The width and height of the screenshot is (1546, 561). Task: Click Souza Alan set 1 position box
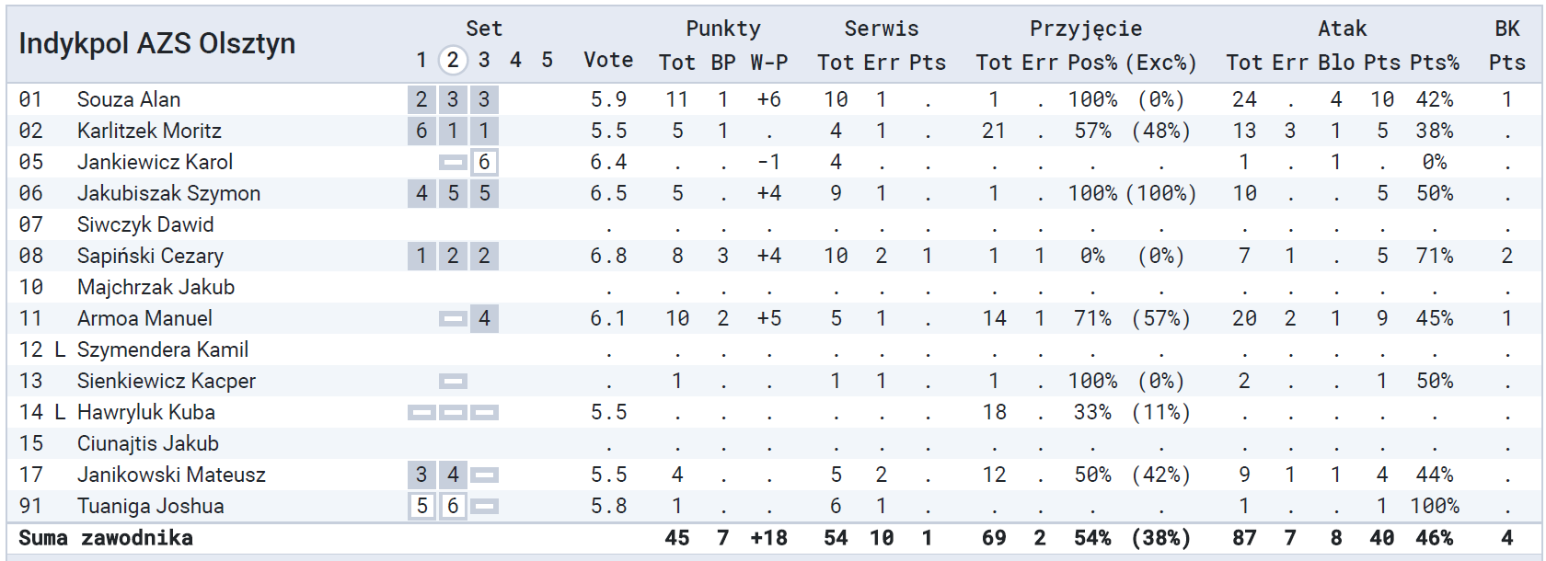click(x=421, y=99)
